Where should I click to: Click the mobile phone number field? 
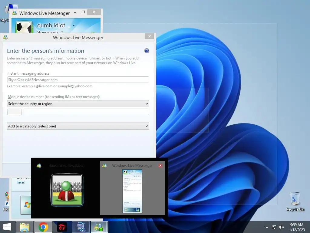click(x=86, y=112)
